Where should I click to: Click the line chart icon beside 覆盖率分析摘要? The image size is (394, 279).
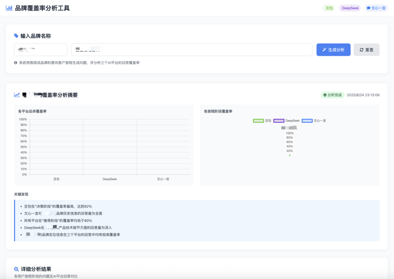point(17,95)
